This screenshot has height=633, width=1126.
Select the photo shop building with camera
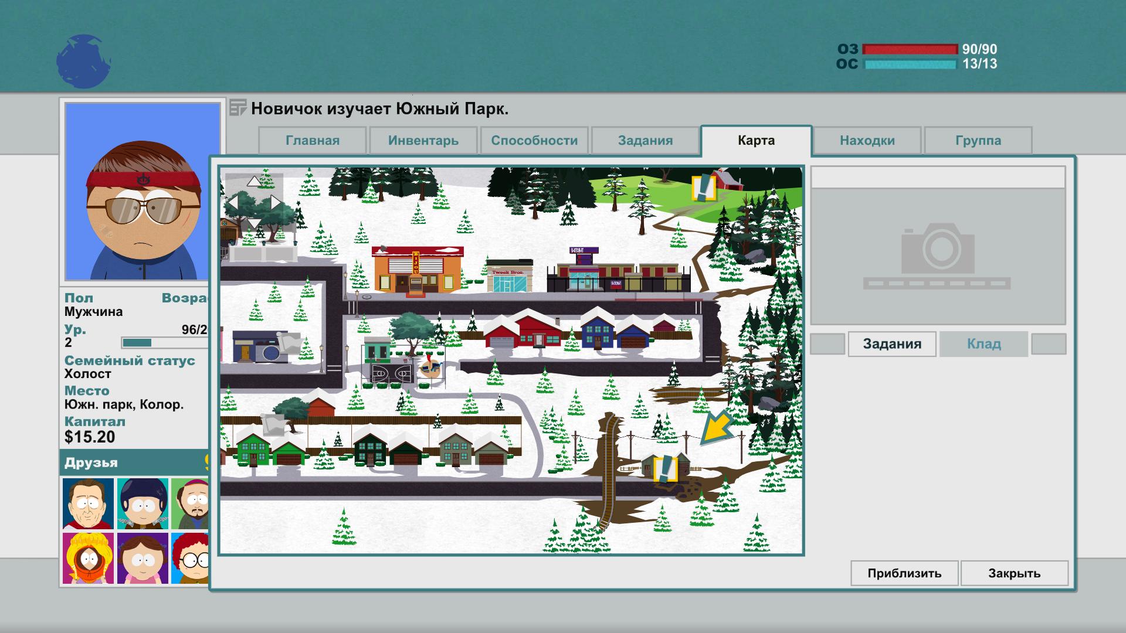(259, 346)
